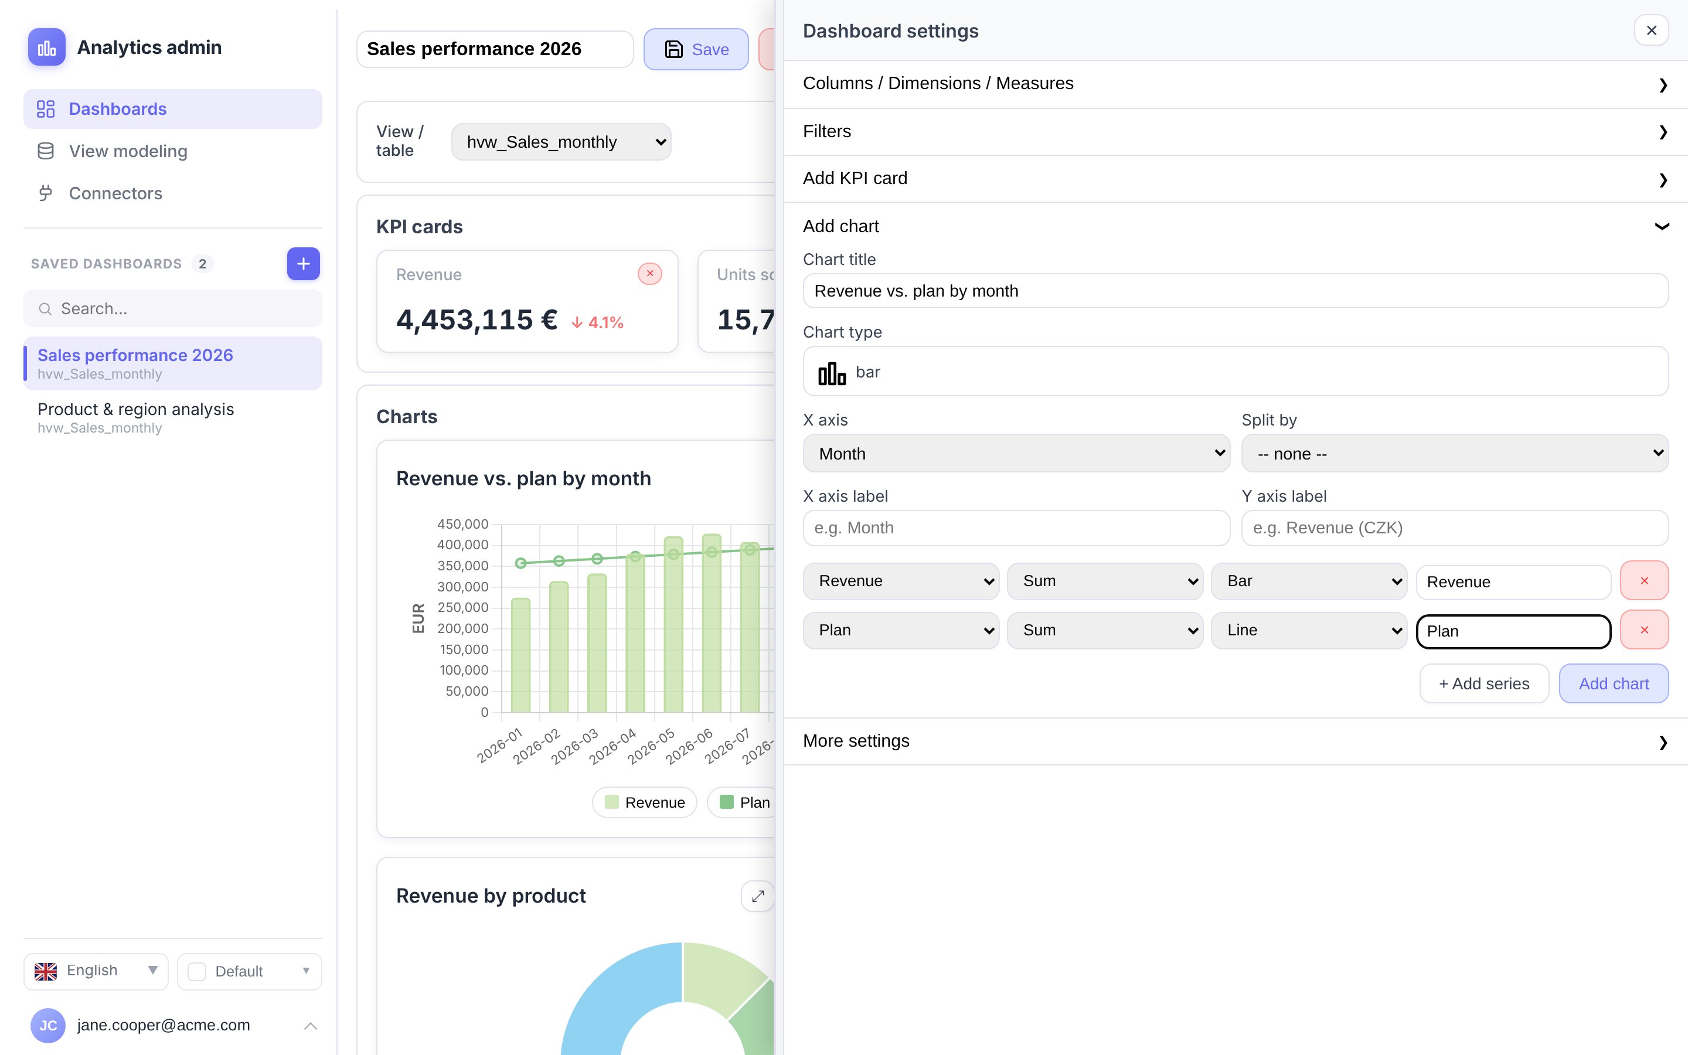
Task: Open the Split by dropdown
Action: 1454,454
